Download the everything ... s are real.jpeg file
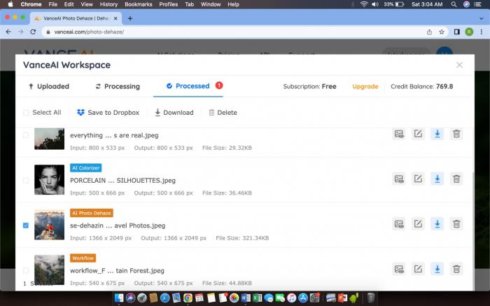490x306 pixels. tap(437, 134)
